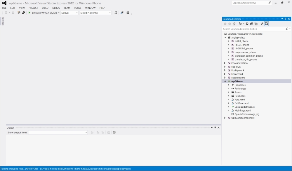Open the DEBUG menu
The image size is (292, 171).
pyautogui.click(x=56, y=8)
